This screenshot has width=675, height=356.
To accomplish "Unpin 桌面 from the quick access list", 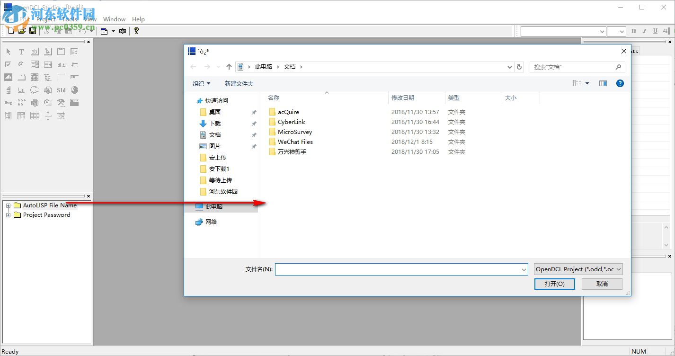I will pos(254,112).
